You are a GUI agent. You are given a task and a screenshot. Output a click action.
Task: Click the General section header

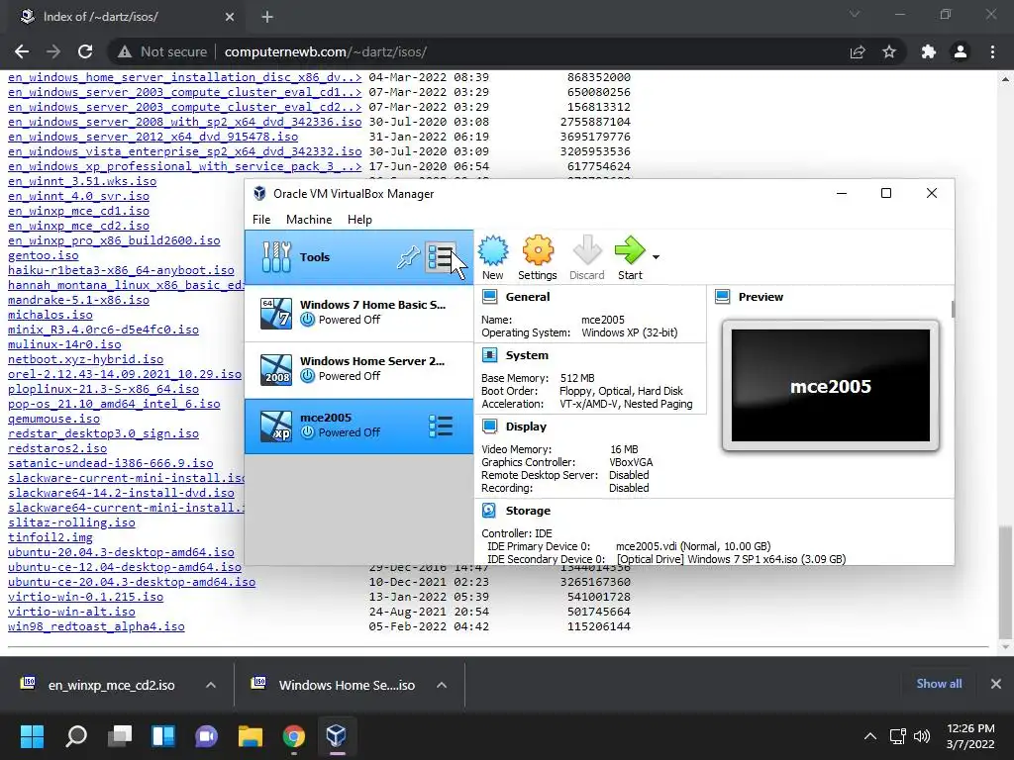coord(528,297)
